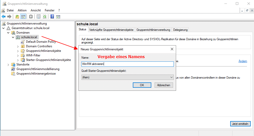This screenshot has width=254, height=136.
Task: Select Default Domain Policy in the tree
Action: tap(41, 42)
